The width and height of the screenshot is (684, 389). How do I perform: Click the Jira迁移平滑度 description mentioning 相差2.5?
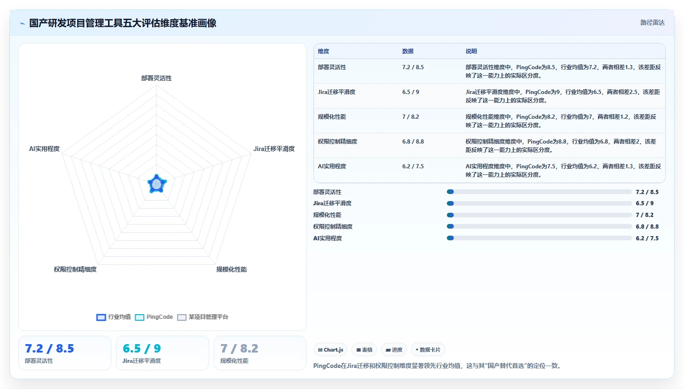(563, 96)
